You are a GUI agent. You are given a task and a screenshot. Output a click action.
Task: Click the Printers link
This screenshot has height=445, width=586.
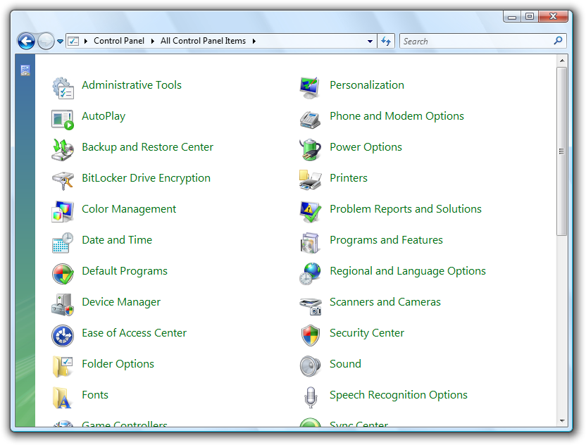point(349,178)
